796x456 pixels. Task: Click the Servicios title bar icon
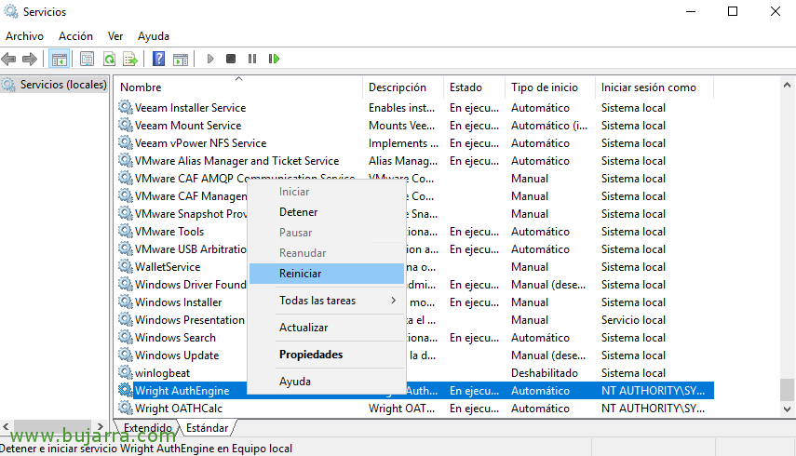tap(11, 11)
